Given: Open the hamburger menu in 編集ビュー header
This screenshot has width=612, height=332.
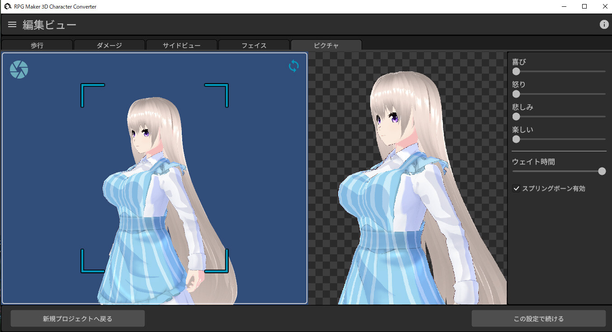Looking at the screenshot, I should click(x=12, y=24).
